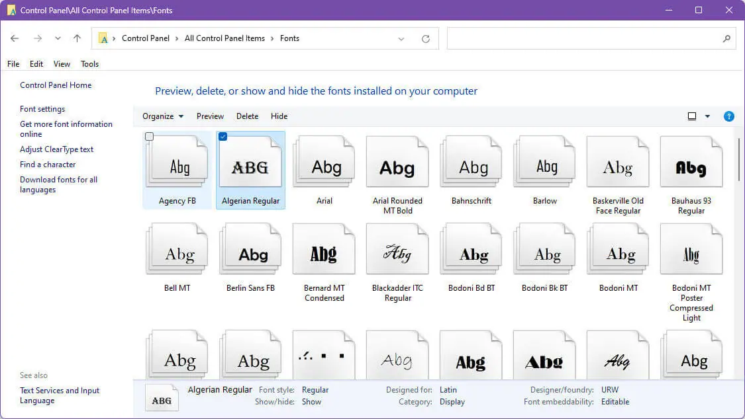Viewport: 745px width, 419px height.
Task: Click the Delete toolbar button
Action: coord(248,116)
